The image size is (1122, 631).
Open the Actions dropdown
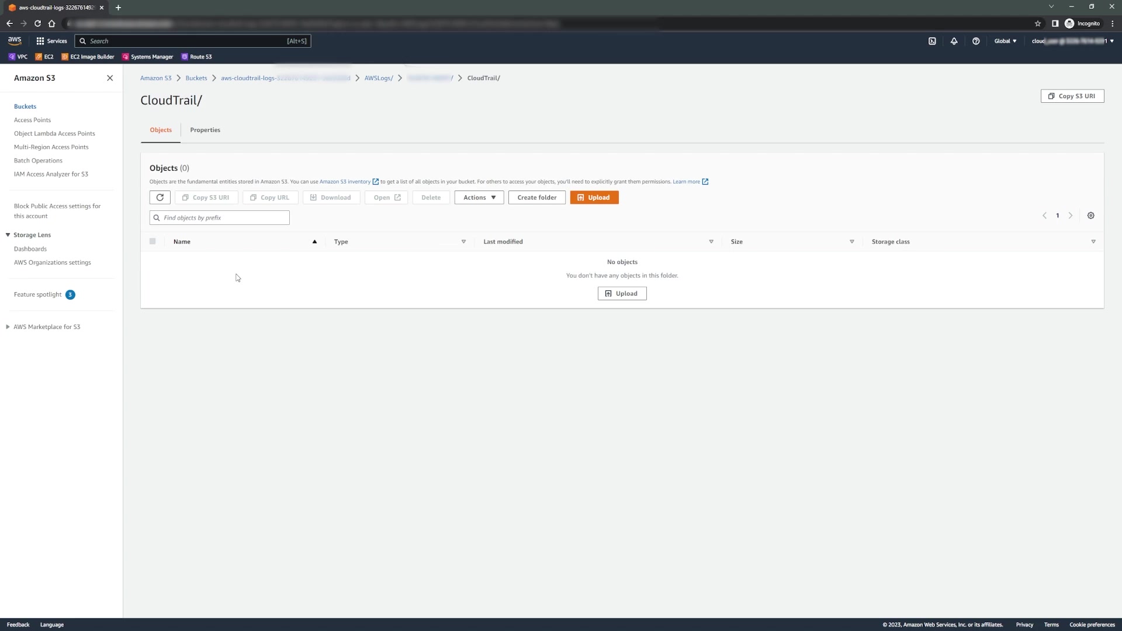[479, 197]
